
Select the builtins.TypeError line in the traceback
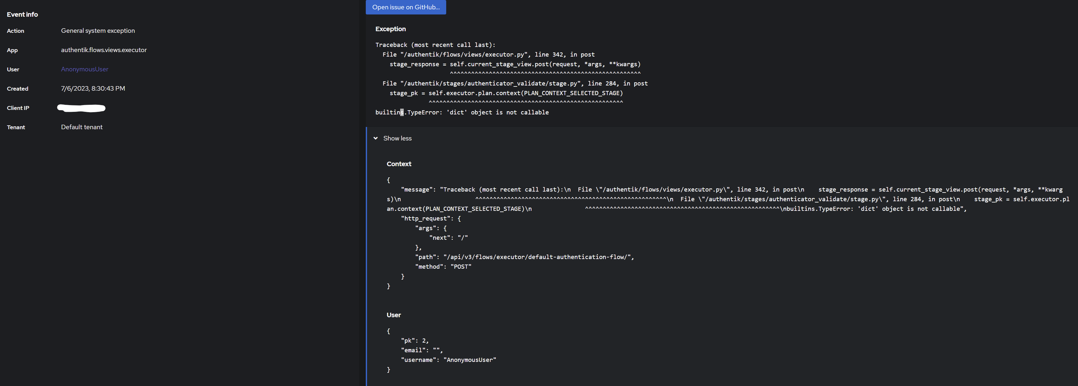click(x=462, y=112)
